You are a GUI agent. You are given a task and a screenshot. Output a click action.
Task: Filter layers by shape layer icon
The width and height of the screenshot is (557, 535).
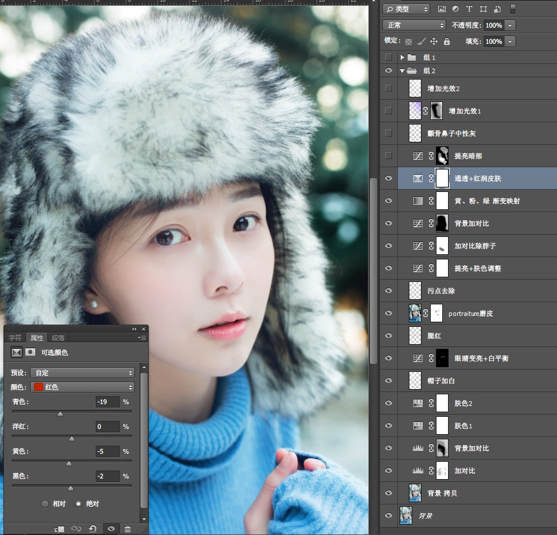[483, 9]
